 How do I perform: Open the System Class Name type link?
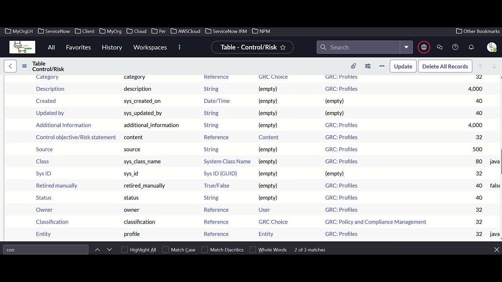(227, 161)
